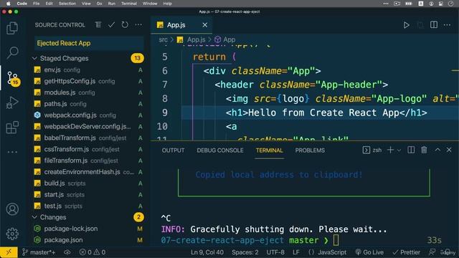Click App symbol in the breadcrumb
The width and height of the screenshot is (459, 258).
pyautogui.click(x=224, y=39)
